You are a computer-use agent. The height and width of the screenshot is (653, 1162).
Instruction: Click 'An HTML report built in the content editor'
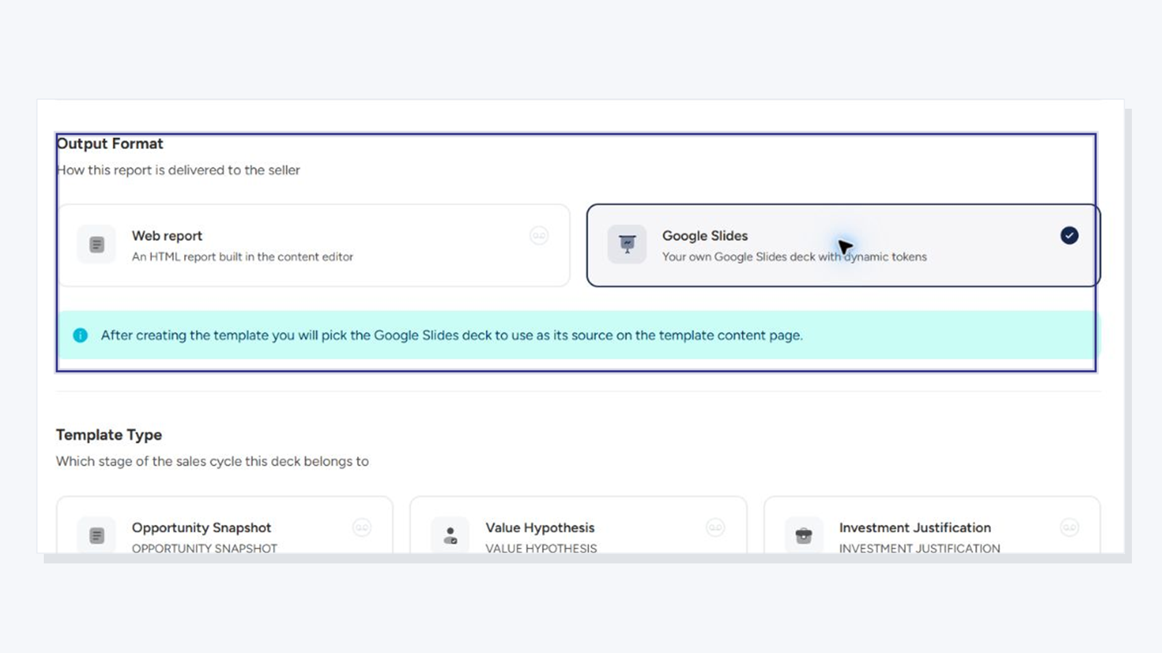(x=242, y=257)
